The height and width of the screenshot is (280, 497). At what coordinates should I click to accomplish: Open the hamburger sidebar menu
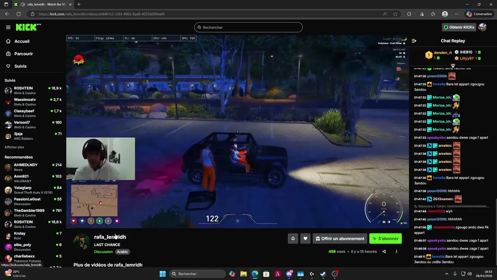pos(8,27)
